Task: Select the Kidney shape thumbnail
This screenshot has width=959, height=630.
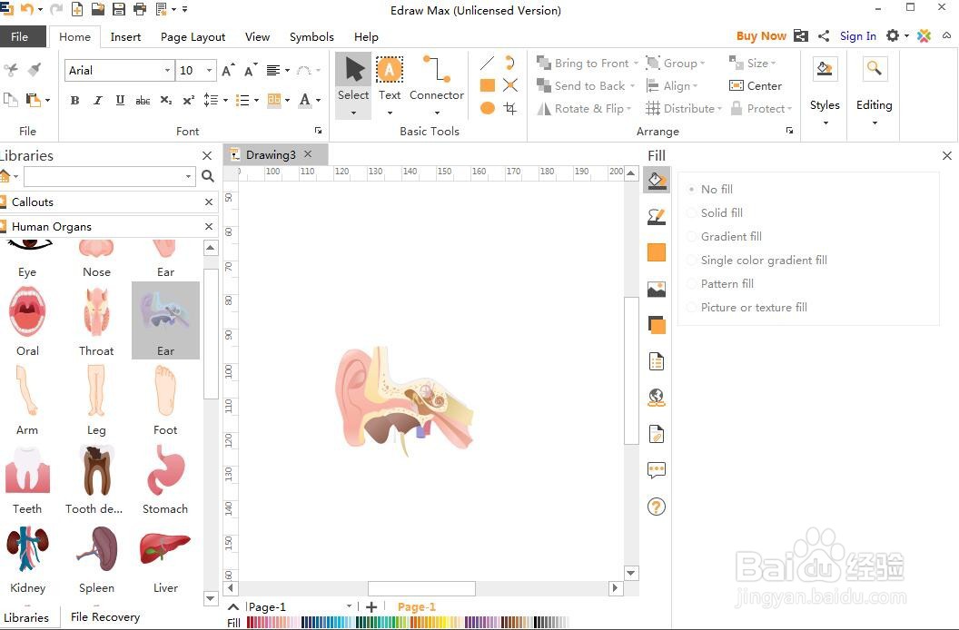Action: point(27,558)
